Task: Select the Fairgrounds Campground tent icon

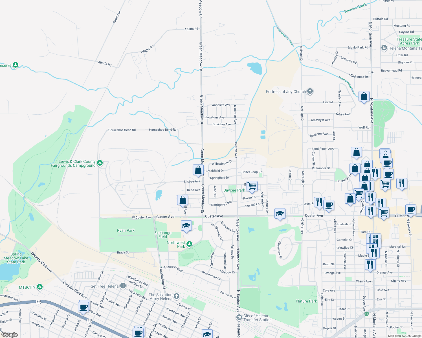Action: 99,163
